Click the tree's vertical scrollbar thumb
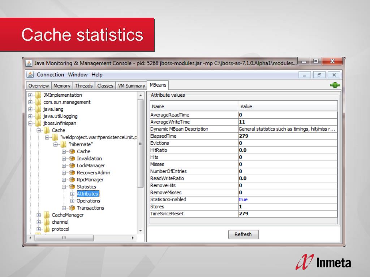This screenshot has height=277, width=370. 140,143
